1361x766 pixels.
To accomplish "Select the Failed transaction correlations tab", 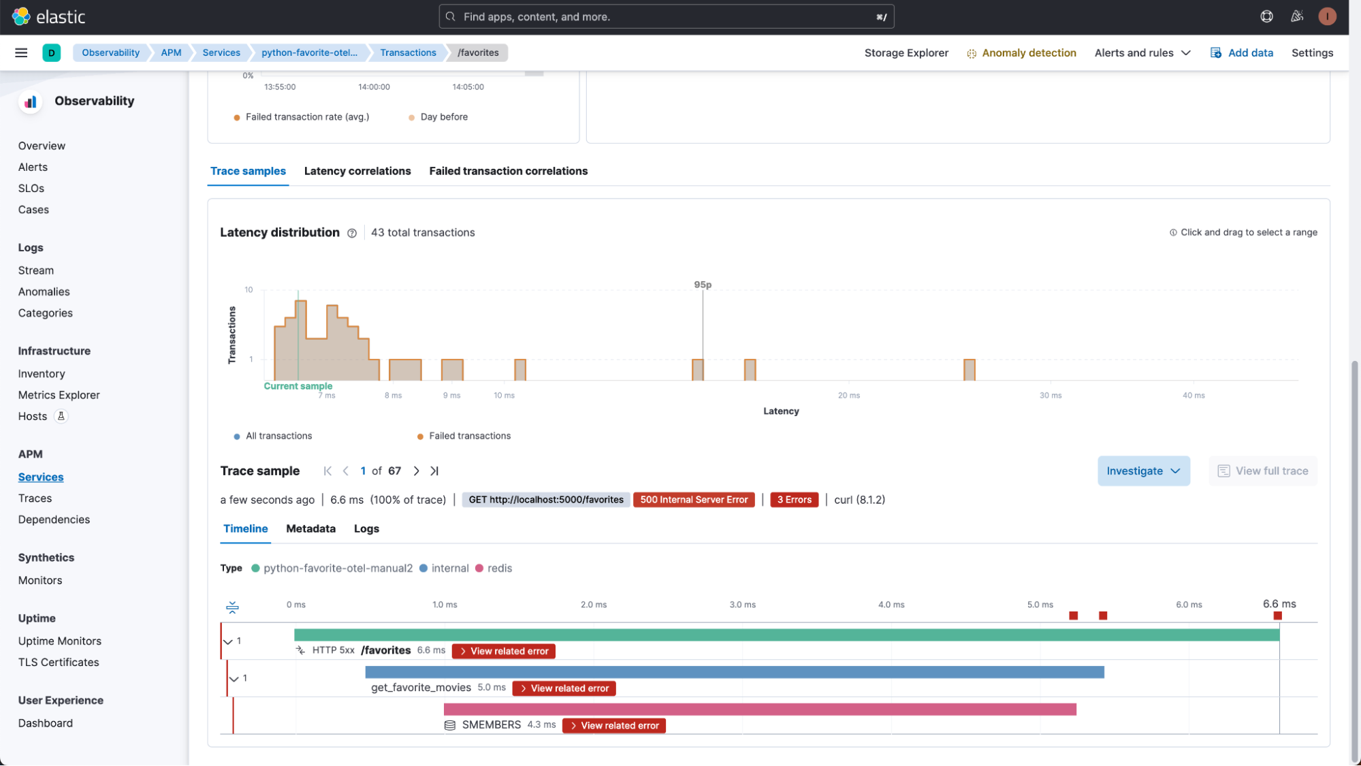I will pos(509,170).
